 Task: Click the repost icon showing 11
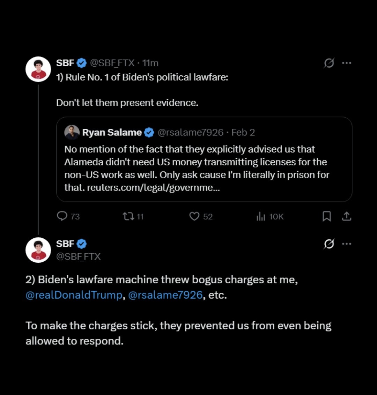tap(128, 217)
